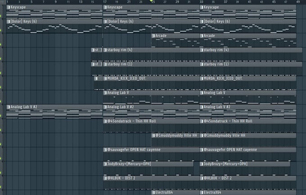Open menu icon of [Dolor] Keys (6) clip at bar 1
Viewport: 306px width, 195px height.
(x=8, y=22)
